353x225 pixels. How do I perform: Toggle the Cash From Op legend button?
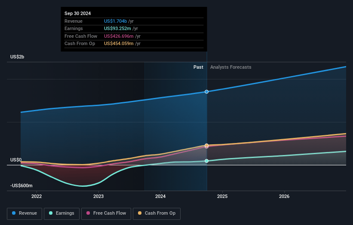pos(157,213)
